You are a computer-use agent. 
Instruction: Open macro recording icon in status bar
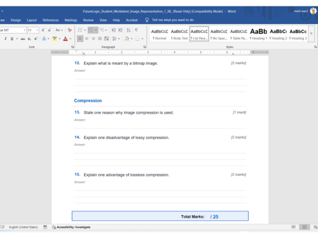tap(45, 227)
